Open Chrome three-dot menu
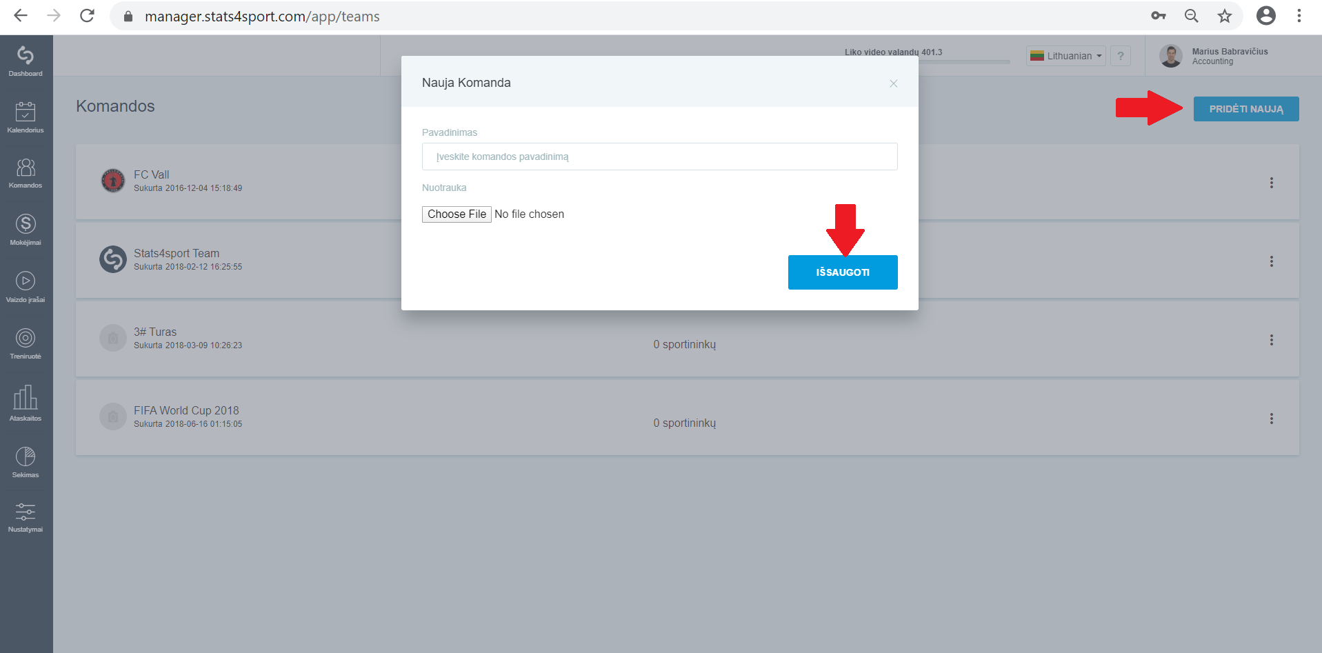The image size is (1322, 653). [x=1299, y=16]
